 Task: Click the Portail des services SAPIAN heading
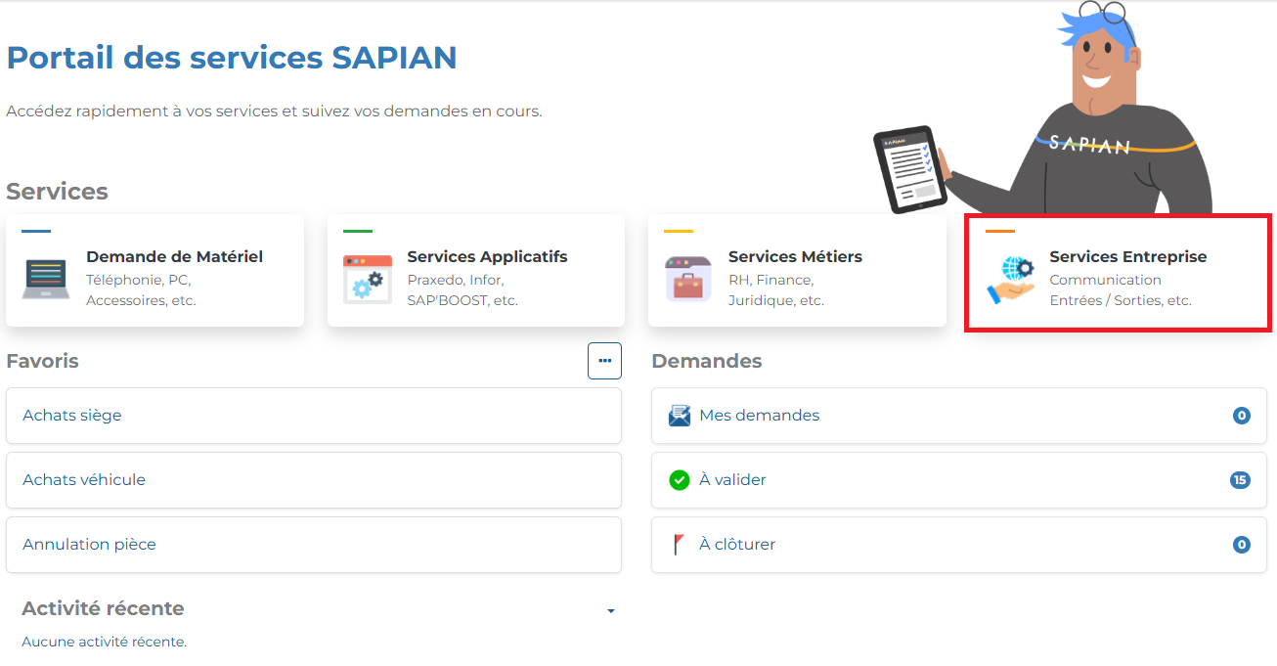232,58
